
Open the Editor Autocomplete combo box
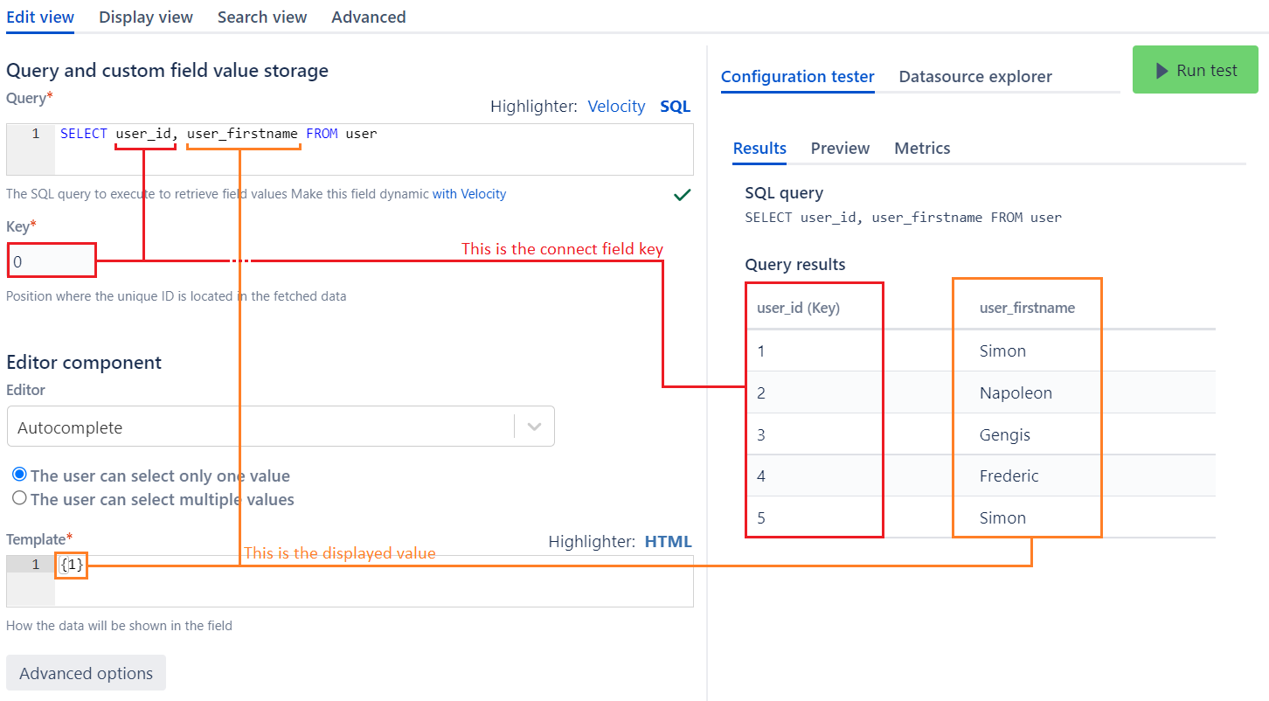pyautogui.click(x=262, y=427)
